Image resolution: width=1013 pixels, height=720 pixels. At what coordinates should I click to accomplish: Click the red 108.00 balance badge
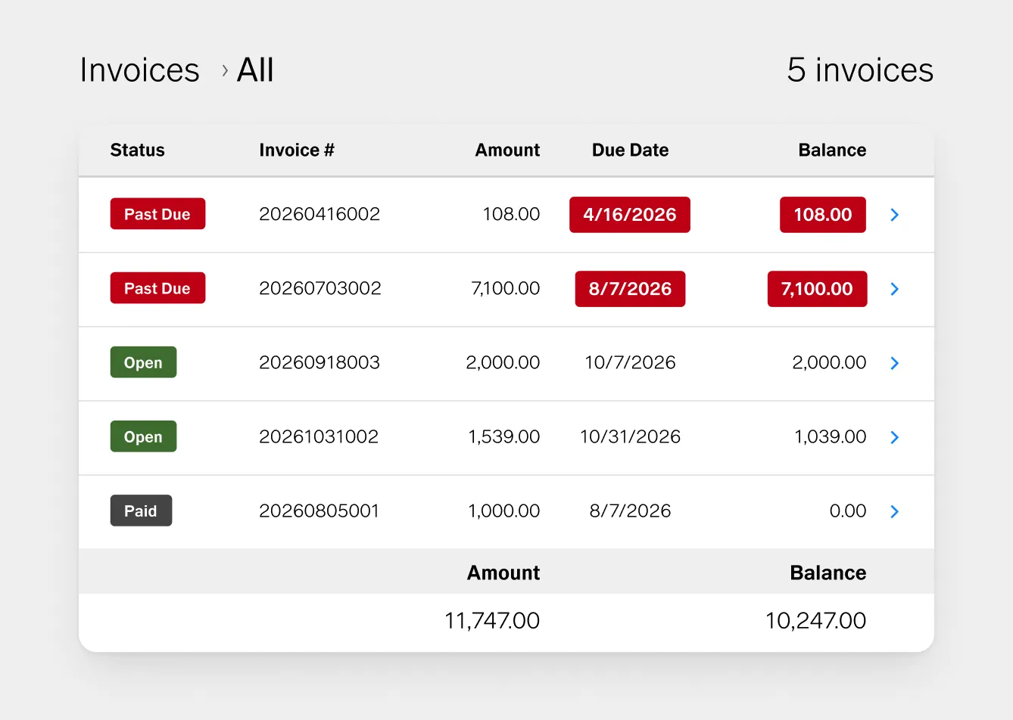pyautogui.click(x=823, y=215)
